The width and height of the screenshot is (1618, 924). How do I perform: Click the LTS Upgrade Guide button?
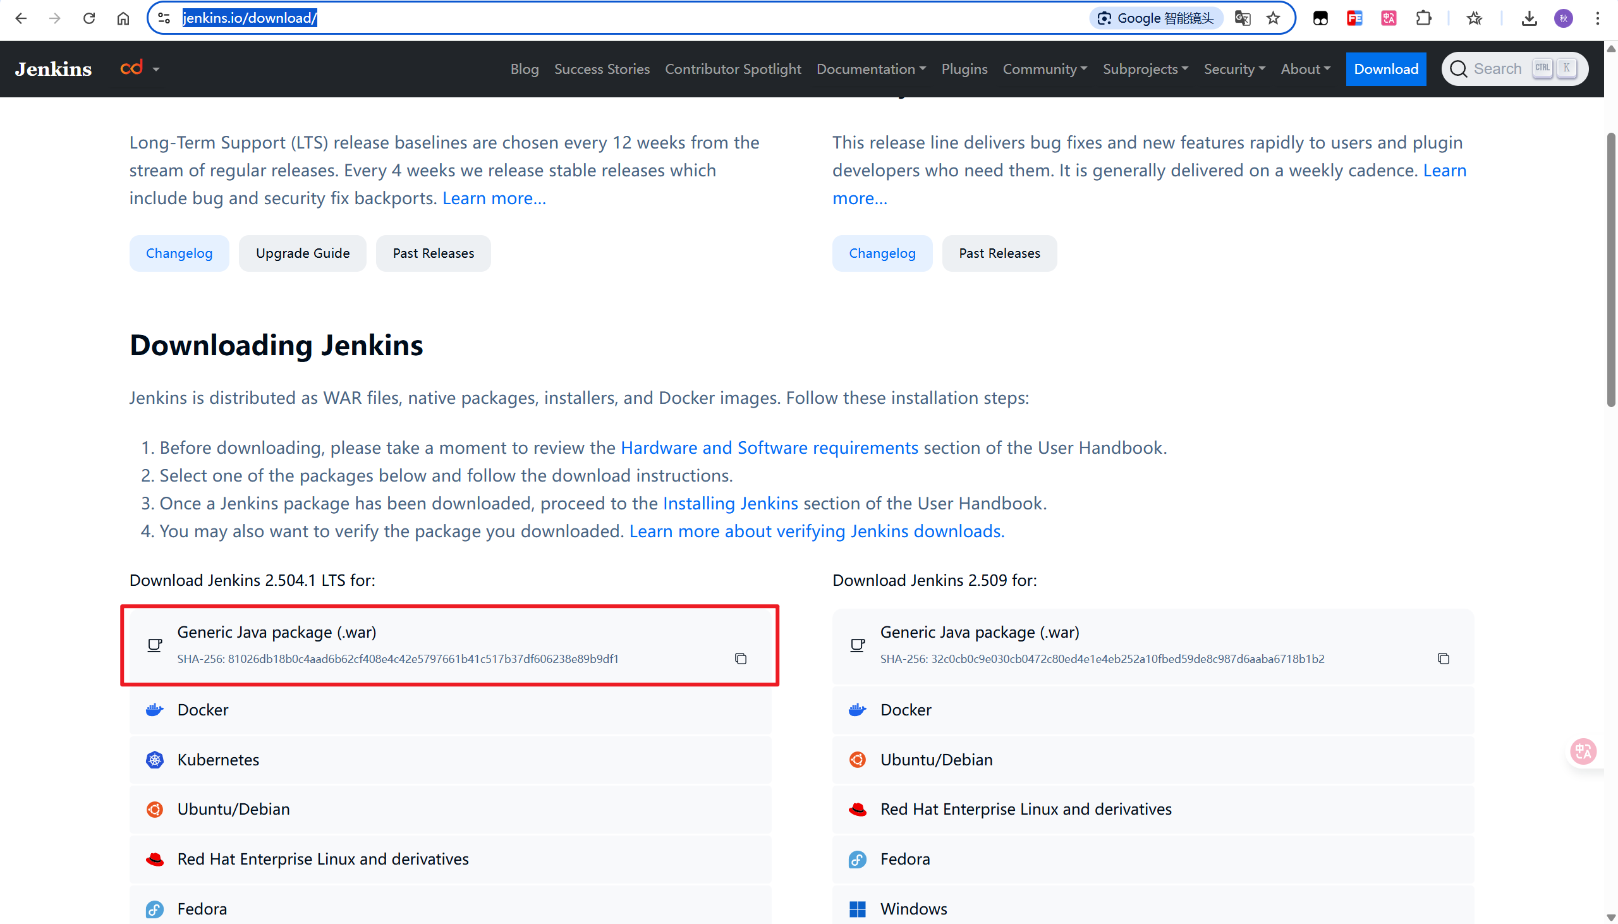303,253
